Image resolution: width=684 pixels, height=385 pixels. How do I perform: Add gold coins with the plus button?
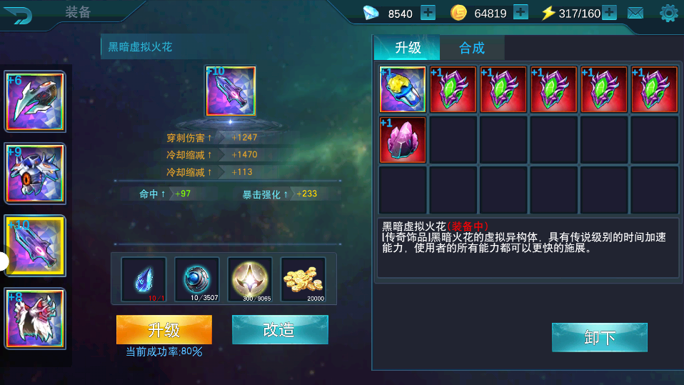pos(520,13)
